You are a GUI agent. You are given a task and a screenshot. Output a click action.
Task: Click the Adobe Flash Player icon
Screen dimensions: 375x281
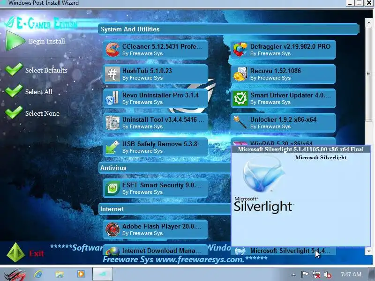[x=112, y=229]
